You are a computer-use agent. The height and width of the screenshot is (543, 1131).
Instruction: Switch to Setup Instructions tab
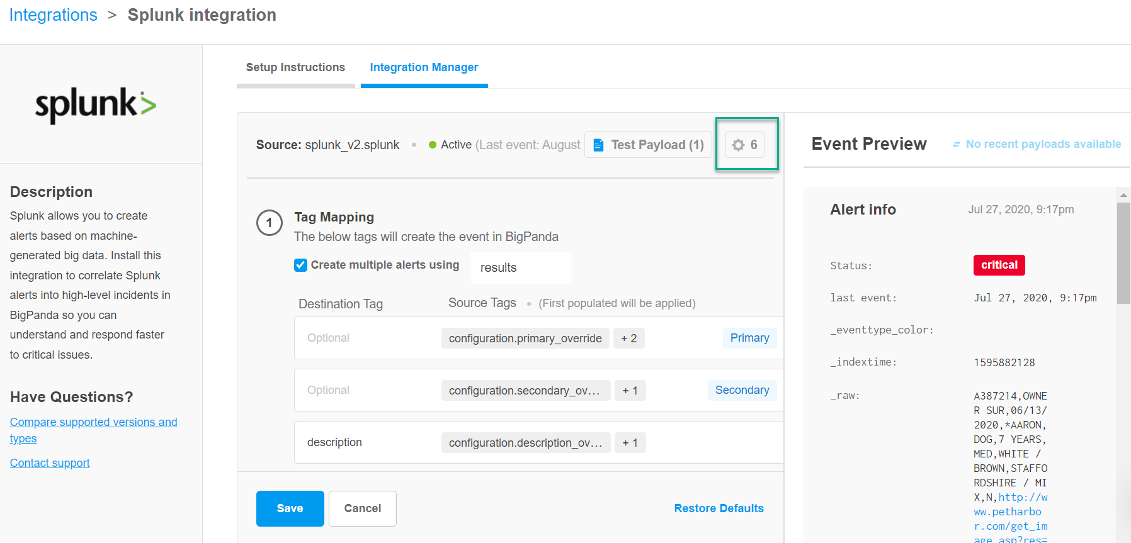point(295,67)
